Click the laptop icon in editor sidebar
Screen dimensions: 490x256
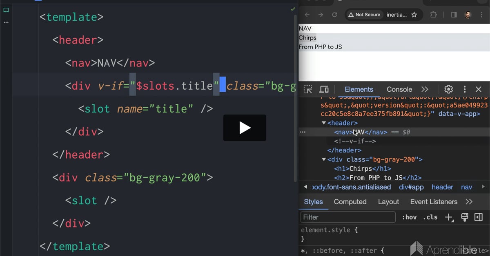6,10
